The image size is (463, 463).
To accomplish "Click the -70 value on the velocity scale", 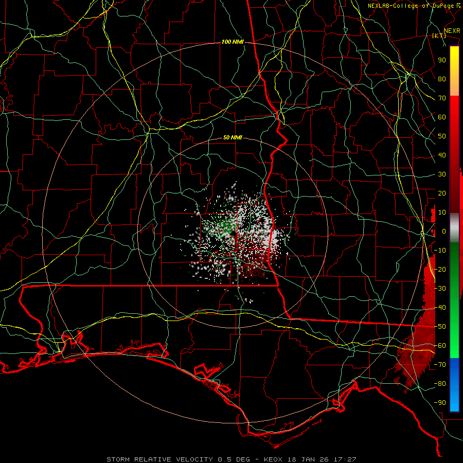I will click(x=440, y=365).
